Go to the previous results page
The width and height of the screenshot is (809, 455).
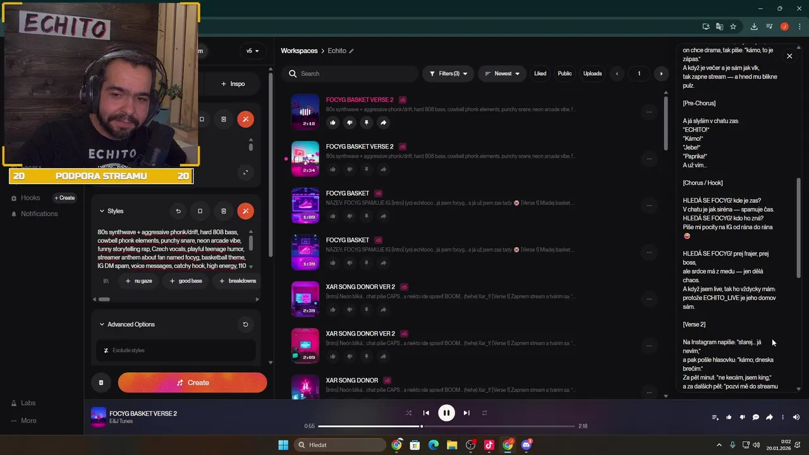click(x=617, y=74)
